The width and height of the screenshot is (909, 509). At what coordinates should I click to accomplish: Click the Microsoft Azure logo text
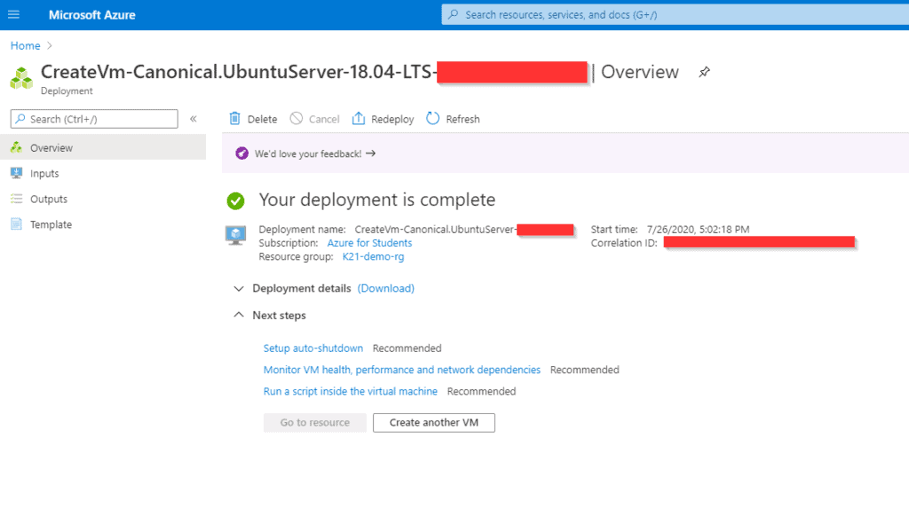click(91, 15)
